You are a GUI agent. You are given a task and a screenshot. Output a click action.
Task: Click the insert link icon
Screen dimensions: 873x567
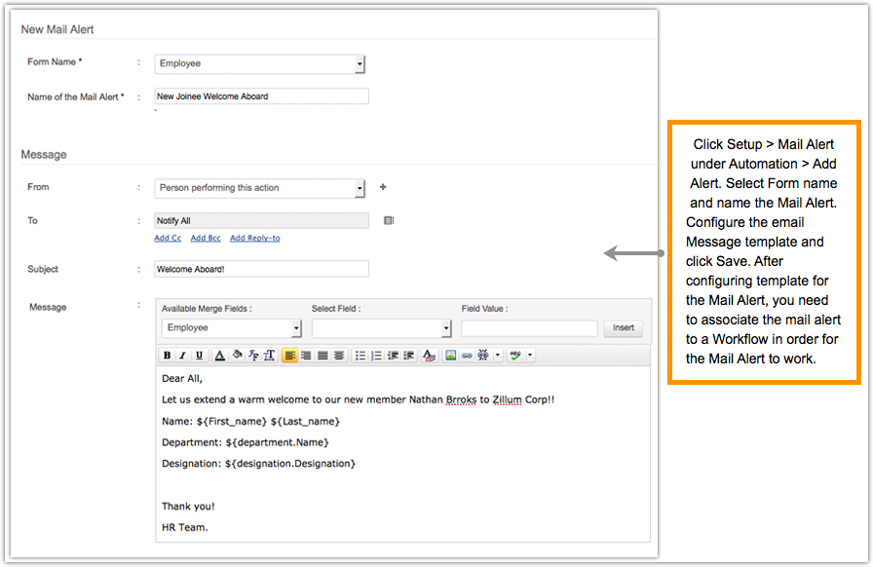click(466, 356)
